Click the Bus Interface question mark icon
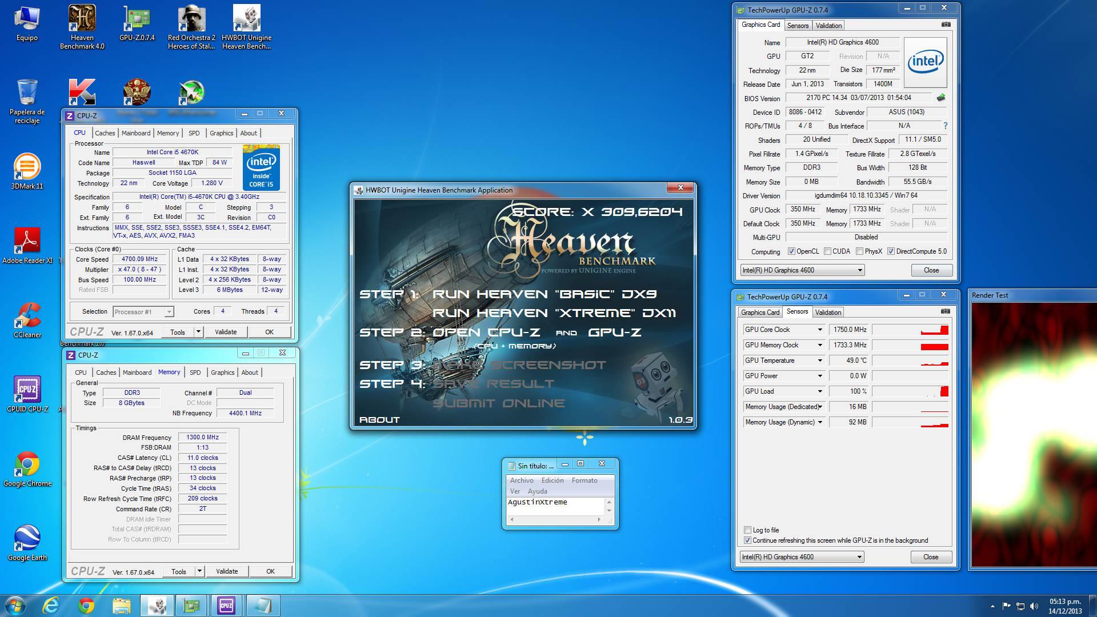The width and height of the screenshot is (1097, 617). (945, 126)
